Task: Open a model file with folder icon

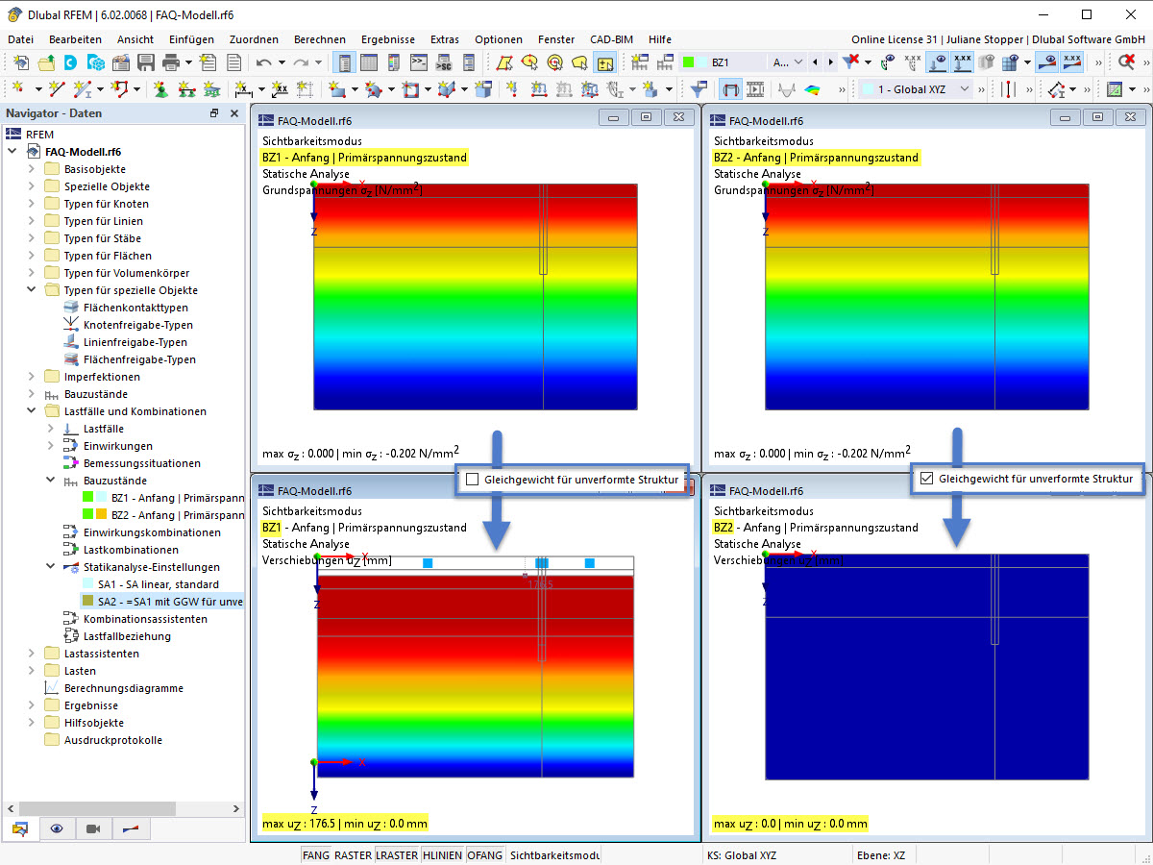Action: point(46,62)
